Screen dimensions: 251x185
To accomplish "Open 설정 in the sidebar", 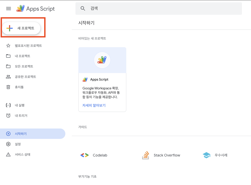I will click(x=18, y=144).
